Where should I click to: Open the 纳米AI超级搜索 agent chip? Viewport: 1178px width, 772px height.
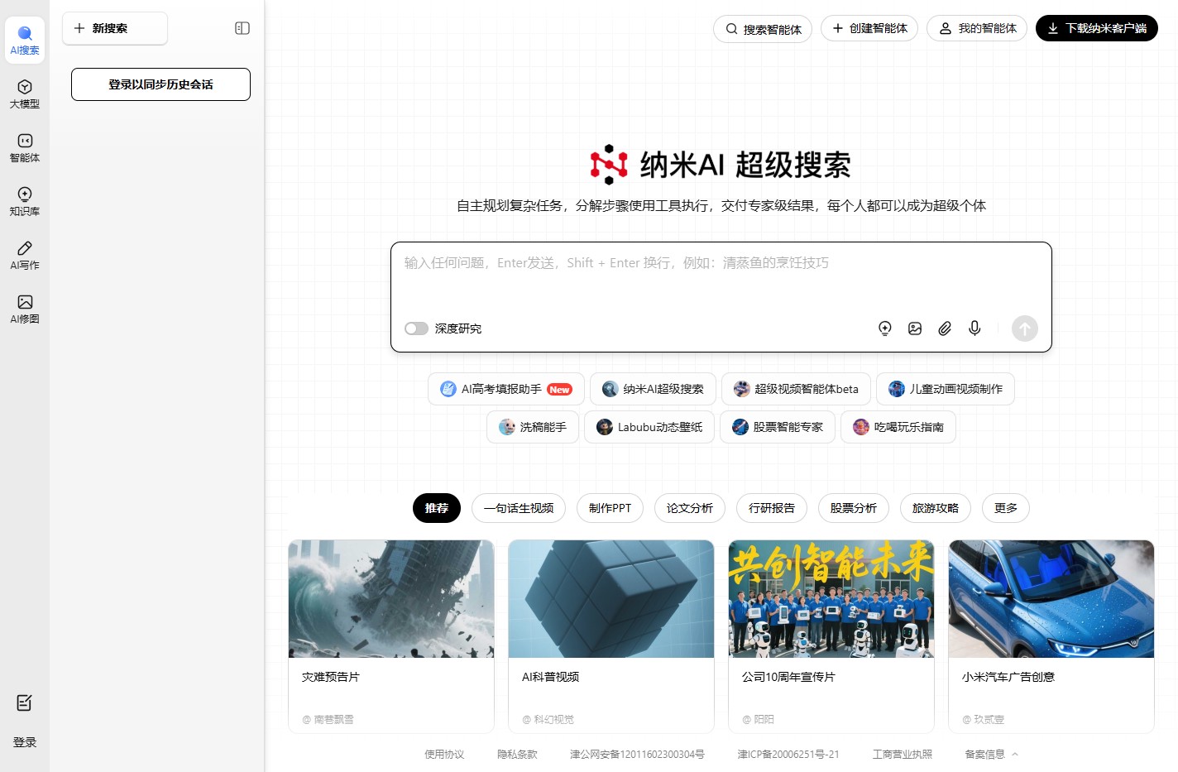coord(653,389)
